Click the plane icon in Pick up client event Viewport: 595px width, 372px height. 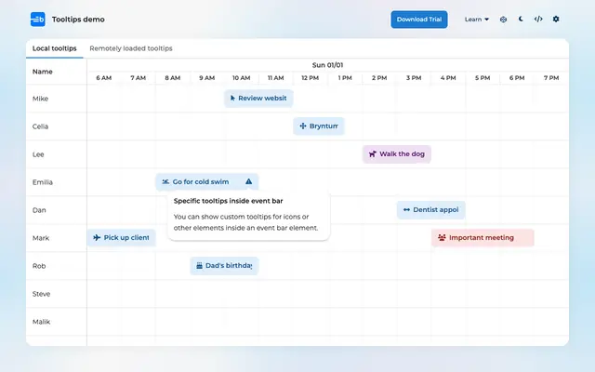(x=97, y=238)
